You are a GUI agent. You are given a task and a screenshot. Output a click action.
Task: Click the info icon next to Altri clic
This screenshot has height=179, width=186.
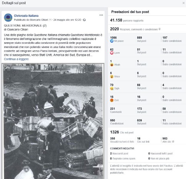pos(173,141)
